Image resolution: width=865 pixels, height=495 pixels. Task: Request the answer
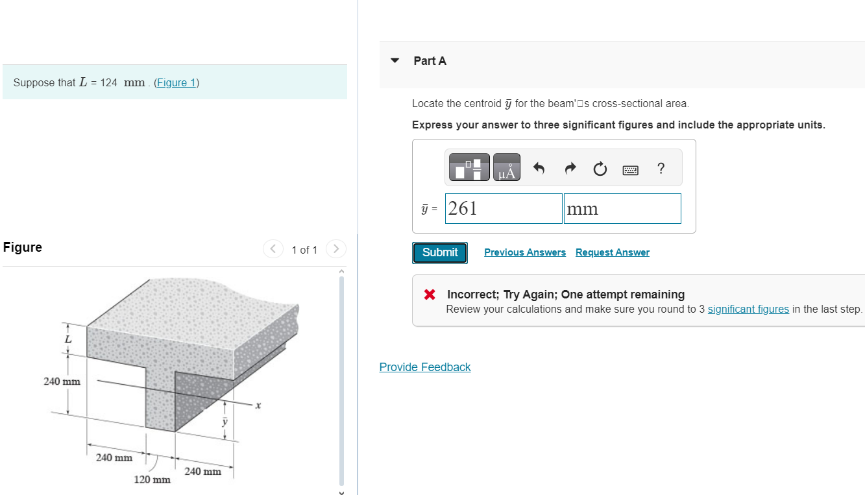tap(612, 252)
